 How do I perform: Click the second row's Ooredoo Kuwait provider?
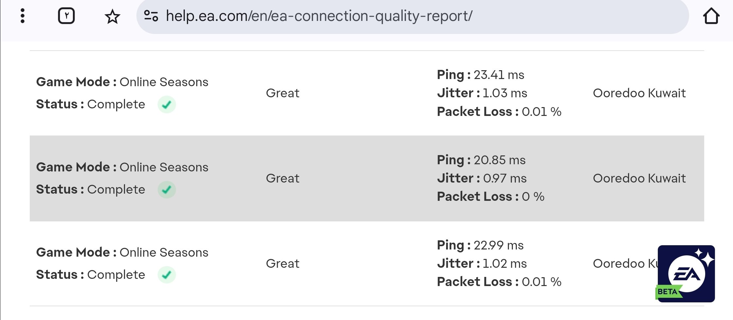coord(639,178)
